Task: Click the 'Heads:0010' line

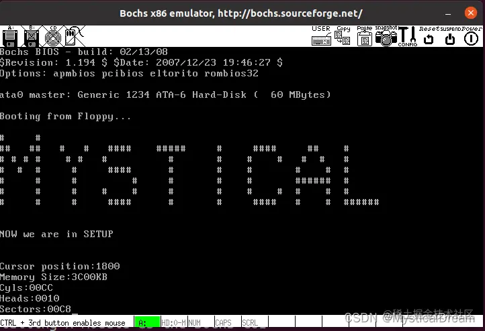Action: pyautogui.click(x=30, y=298)
